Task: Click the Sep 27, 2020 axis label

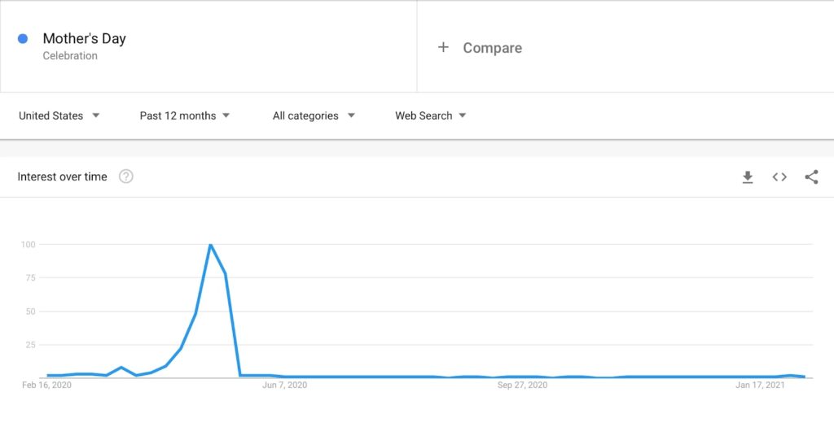Action: tap(522, 385)
